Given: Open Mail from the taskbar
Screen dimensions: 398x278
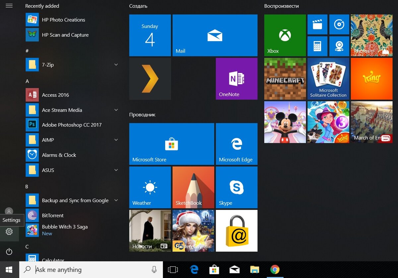Looking at the screenshot, I should tap(234, 270).
